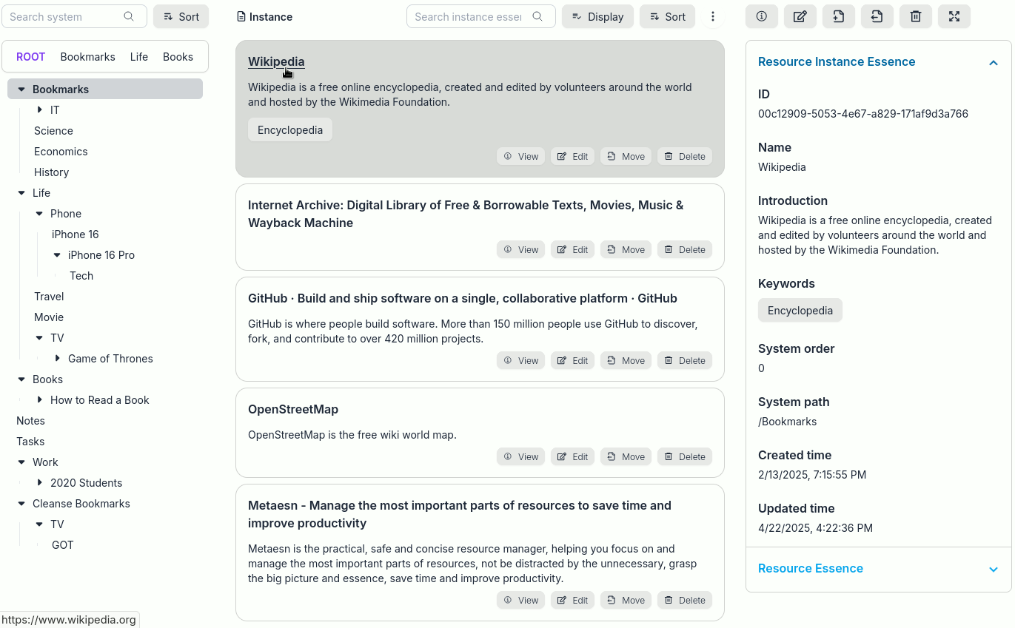The width and height of the screenshot is (1015, 628).
Task: Expand the How to Read a Book arrow
Action: tap(39, 399)
